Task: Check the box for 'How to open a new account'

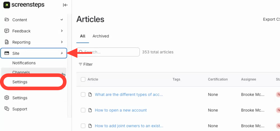Action: point(83,110)
